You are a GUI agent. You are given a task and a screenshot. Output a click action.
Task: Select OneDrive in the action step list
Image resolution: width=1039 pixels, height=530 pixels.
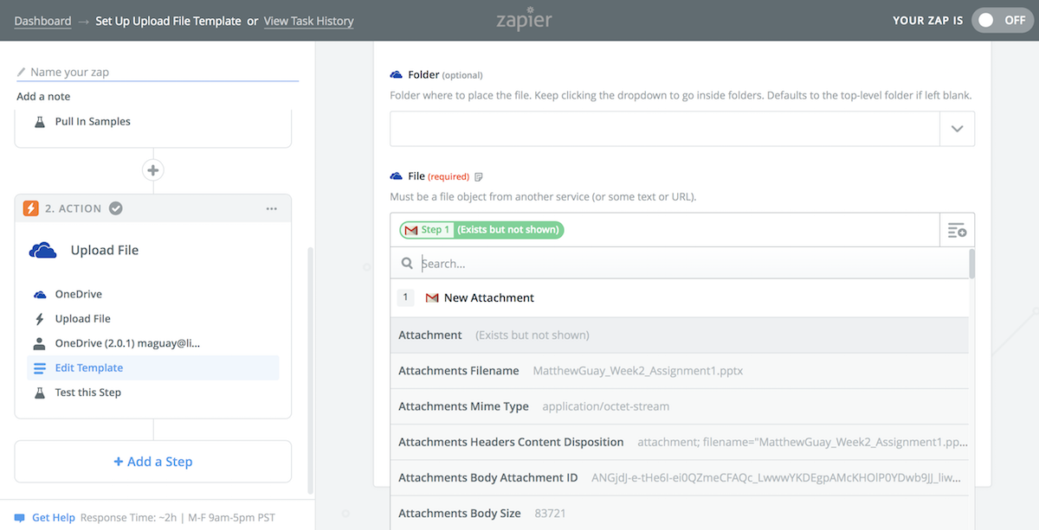click(79, 295)
